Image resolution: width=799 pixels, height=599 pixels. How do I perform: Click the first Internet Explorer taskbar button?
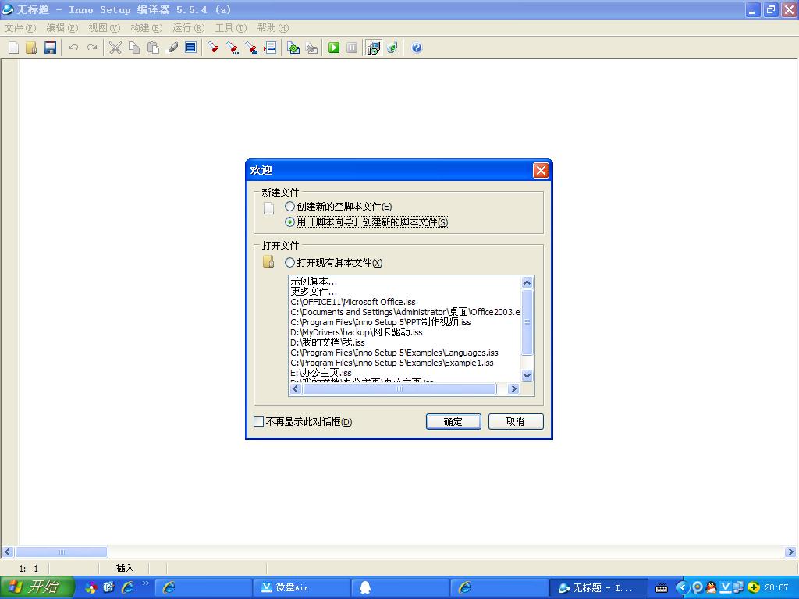point(203,587)
